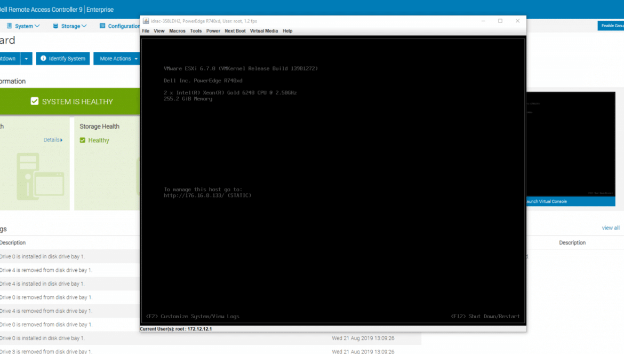Click the system health computer illustration
Viewport: 624px width, 354px height.
40,176
